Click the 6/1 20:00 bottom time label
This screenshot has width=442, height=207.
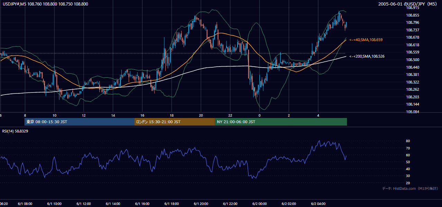[201, 204]
